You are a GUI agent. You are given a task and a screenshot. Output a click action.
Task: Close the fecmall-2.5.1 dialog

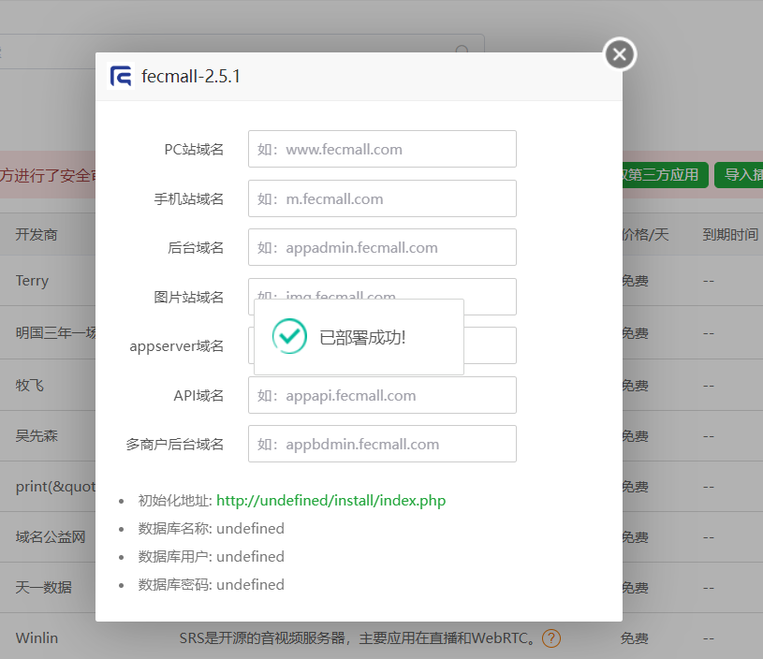[x=620, y=54]
